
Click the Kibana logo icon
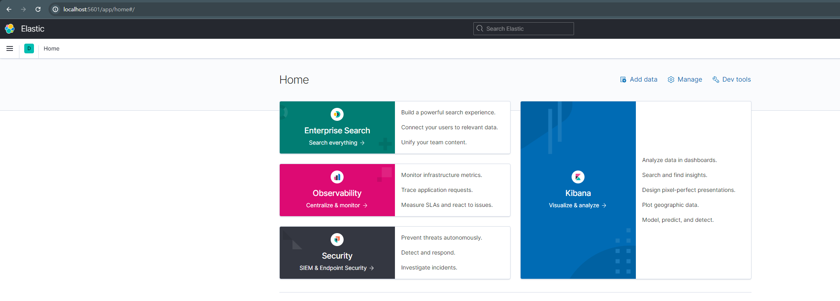tap(578, 177)
